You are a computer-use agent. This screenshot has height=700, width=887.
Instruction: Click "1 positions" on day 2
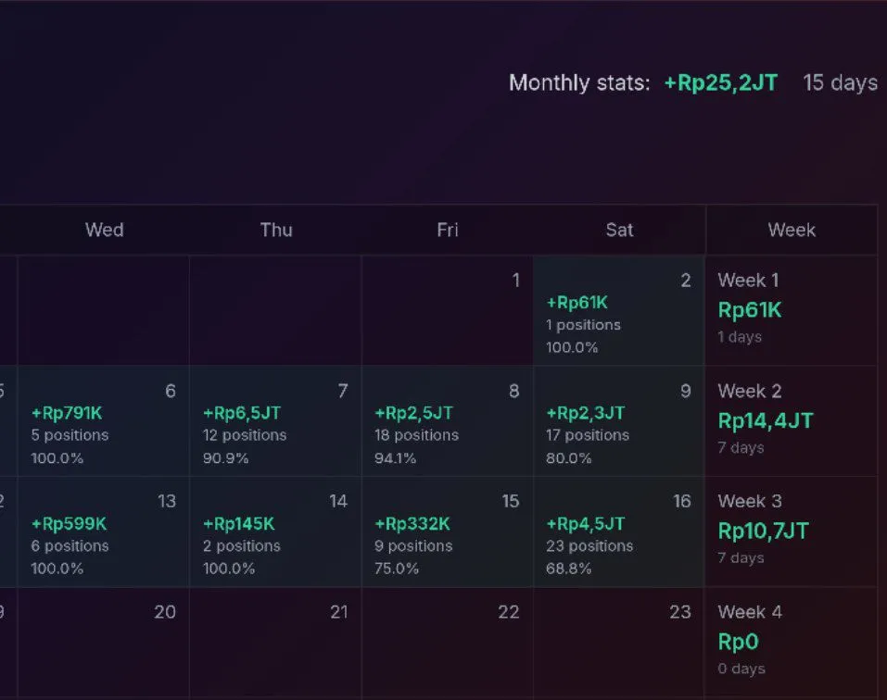583,325
